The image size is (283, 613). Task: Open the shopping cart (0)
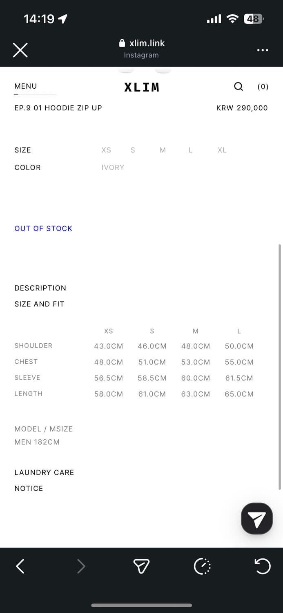pos(263,87)
